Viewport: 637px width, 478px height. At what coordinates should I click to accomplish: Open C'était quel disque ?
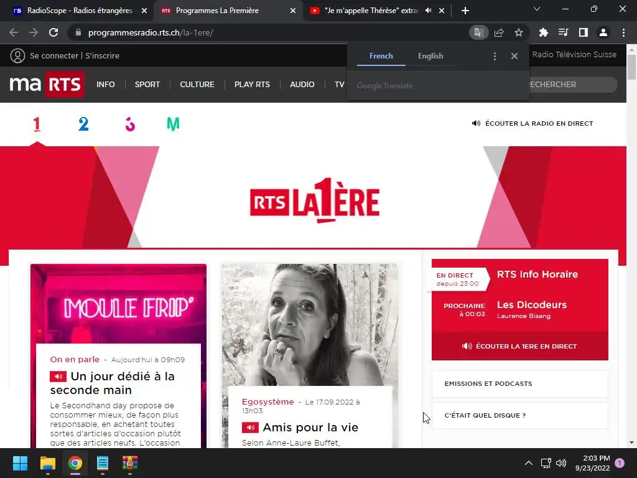[x=519, y=415]
